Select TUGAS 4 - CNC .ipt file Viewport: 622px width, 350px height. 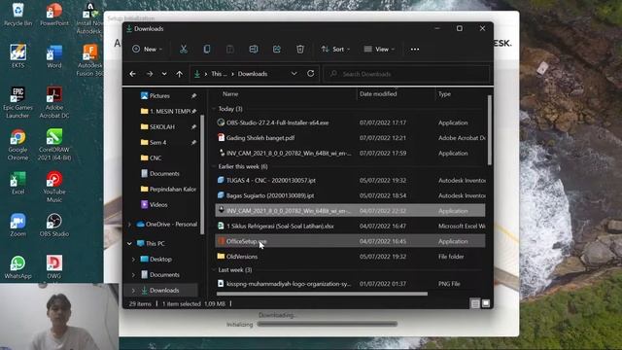pos(351,181)
